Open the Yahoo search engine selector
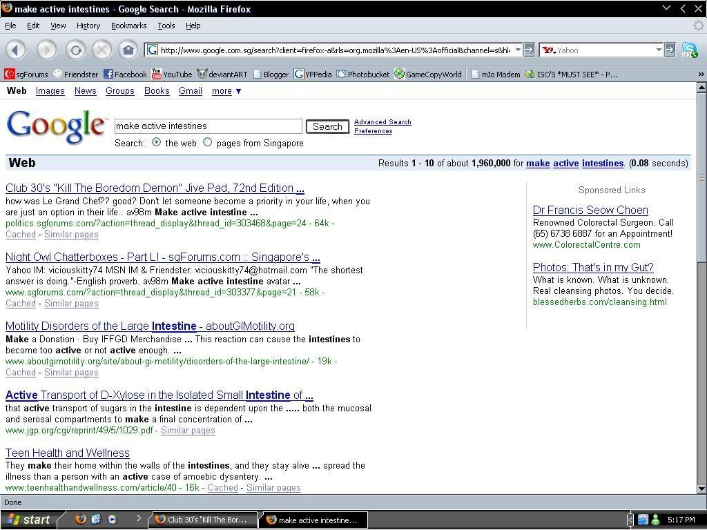 (549, 50)
